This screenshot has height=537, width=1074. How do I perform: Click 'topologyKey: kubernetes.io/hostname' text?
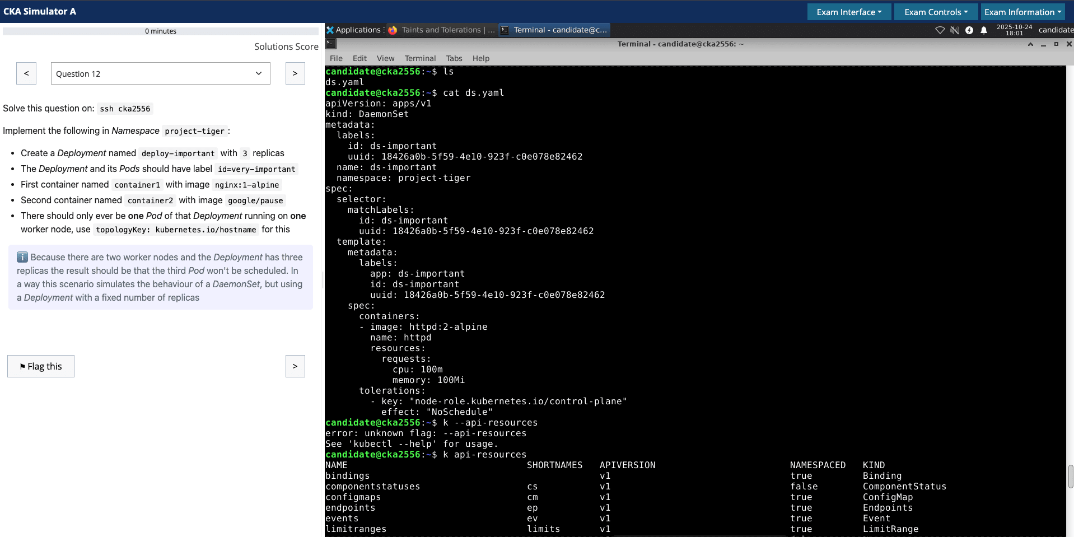[x=176, y=230]
